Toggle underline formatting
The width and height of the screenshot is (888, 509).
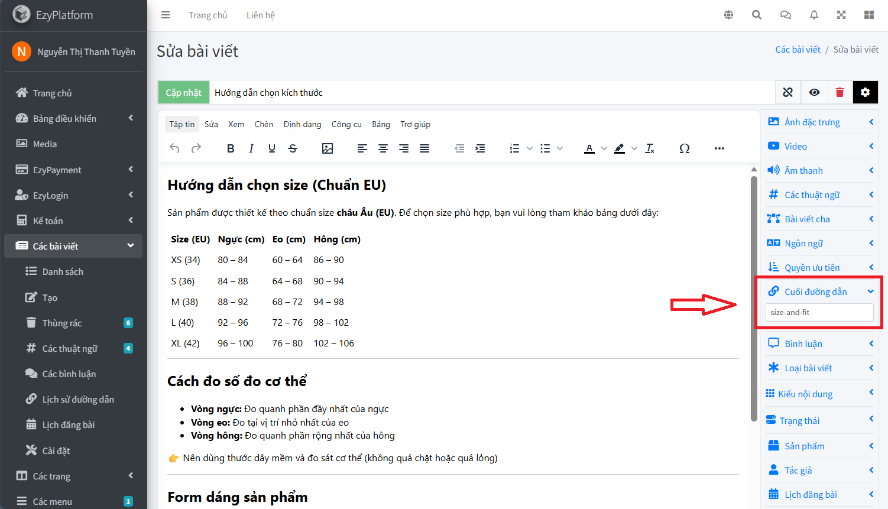pyautogui.click(x=272, y=148)
